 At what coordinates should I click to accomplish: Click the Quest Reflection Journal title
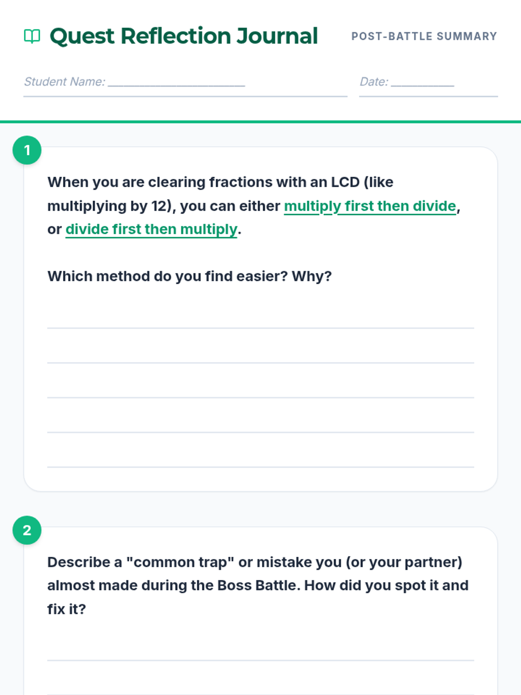click(184, 36)
